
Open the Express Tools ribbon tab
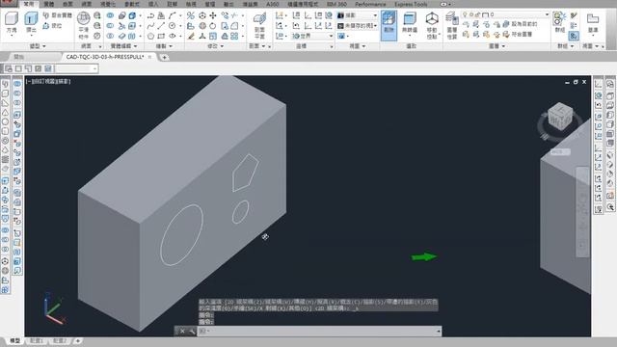tap(411, 4)
